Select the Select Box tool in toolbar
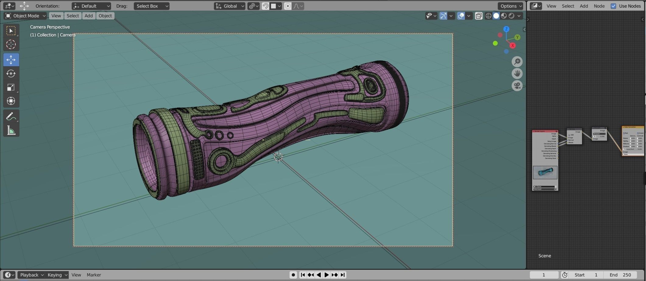The width and height of the screenshot is (646, 281). [x=11, y=31]
